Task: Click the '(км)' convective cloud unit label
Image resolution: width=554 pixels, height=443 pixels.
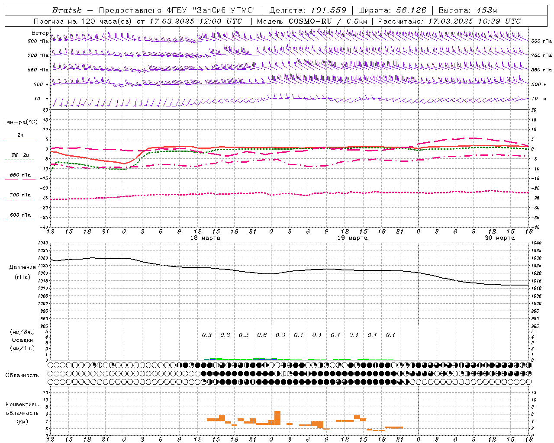Action: click(x=22, y=421)
